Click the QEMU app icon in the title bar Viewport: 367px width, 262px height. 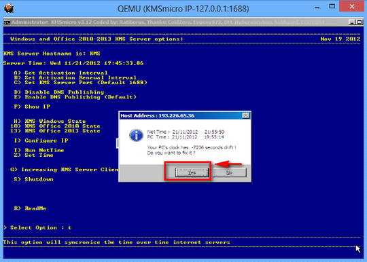click(9, 8)
